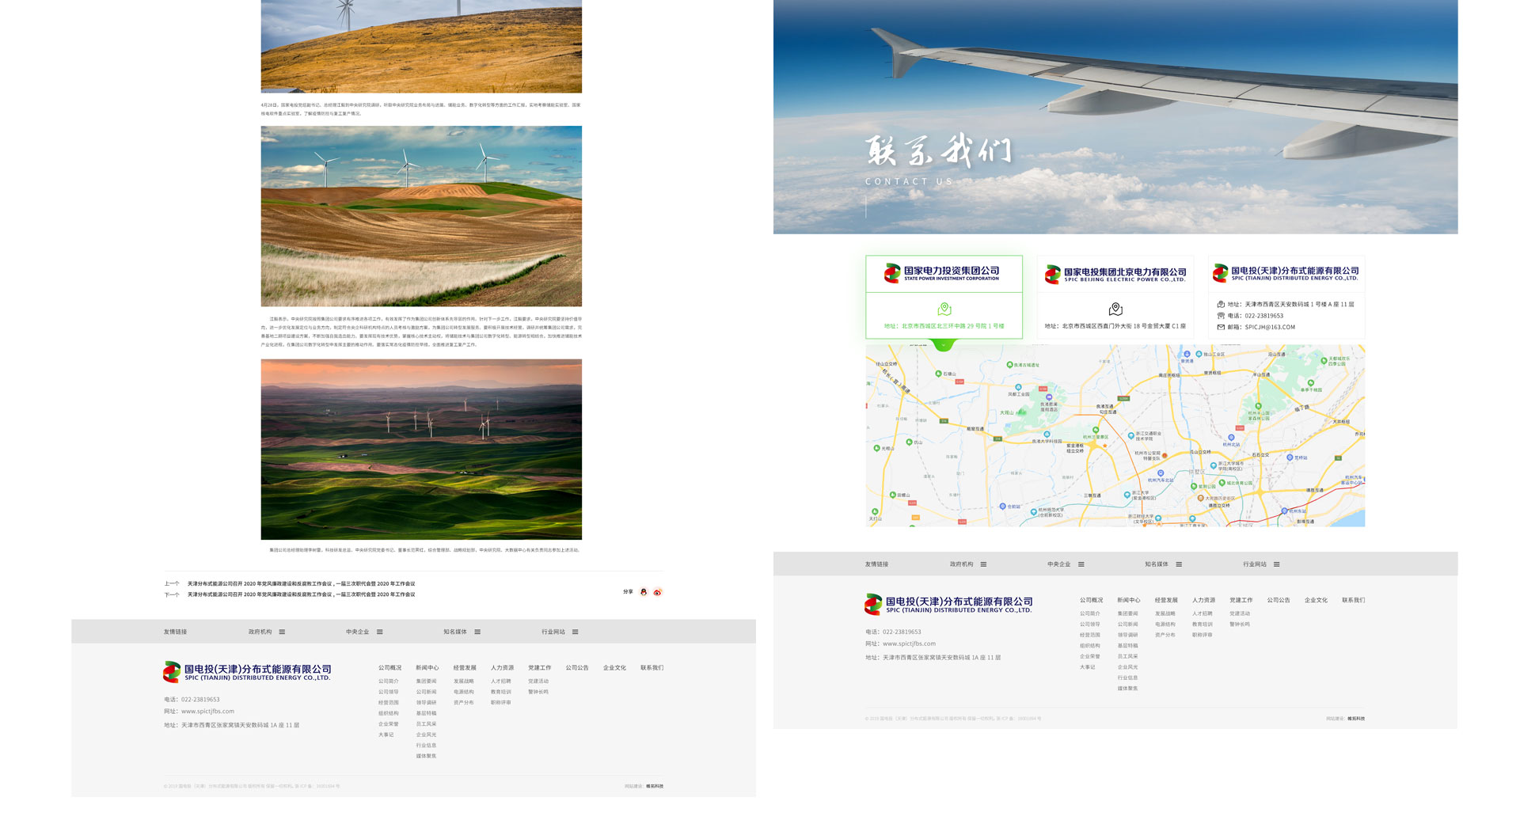The image size is (1520, 839).
Task: Open the next article link (下一个)
Action: point(301,594)
